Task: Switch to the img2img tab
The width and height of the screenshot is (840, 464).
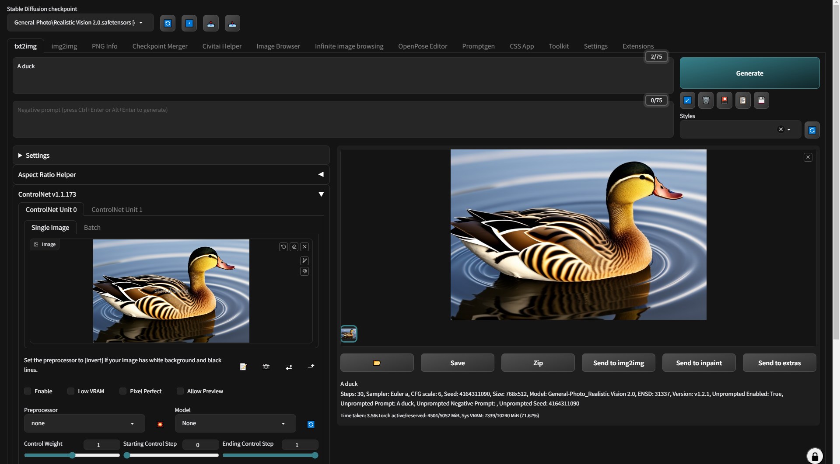Action: (64, 46)
